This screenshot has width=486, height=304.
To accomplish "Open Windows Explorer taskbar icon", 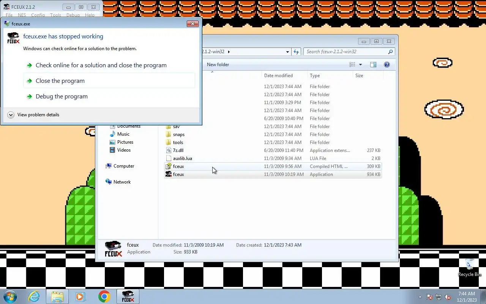I will tap(57, 296).
